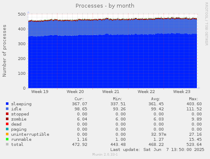
Task: Click the 'paging' legend label
Action: coord(19,129)
